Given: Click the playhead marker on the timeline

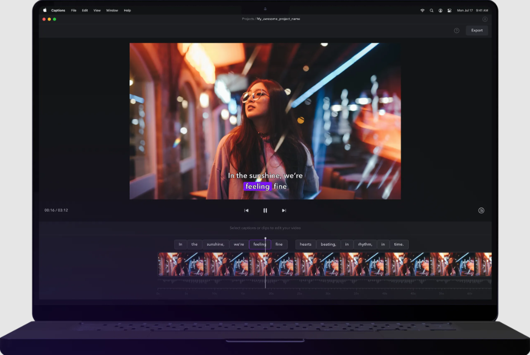Looking at the screenshot, I should pyautogui.click(x=265, y=238).
